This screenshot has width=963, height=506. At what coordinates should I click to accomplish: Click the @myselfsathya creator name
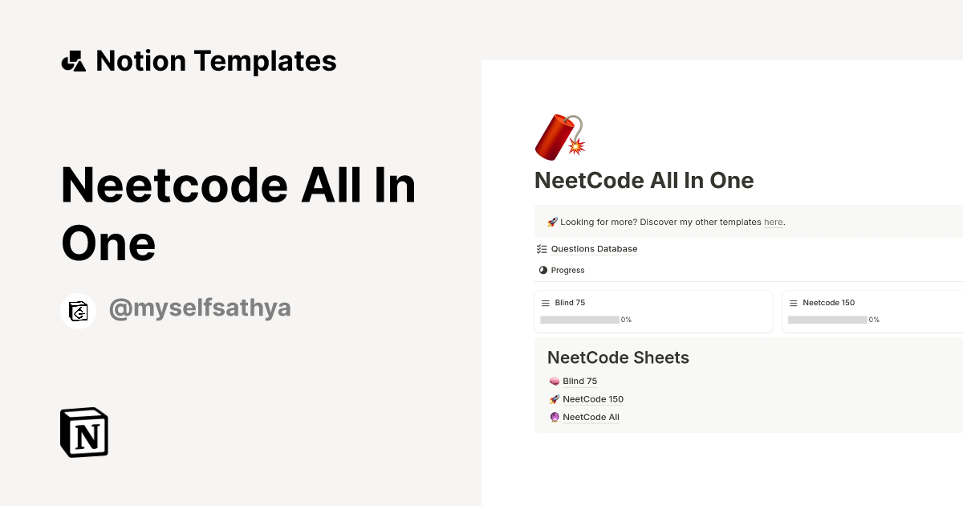pyautogui.click(x=200, y=308)
